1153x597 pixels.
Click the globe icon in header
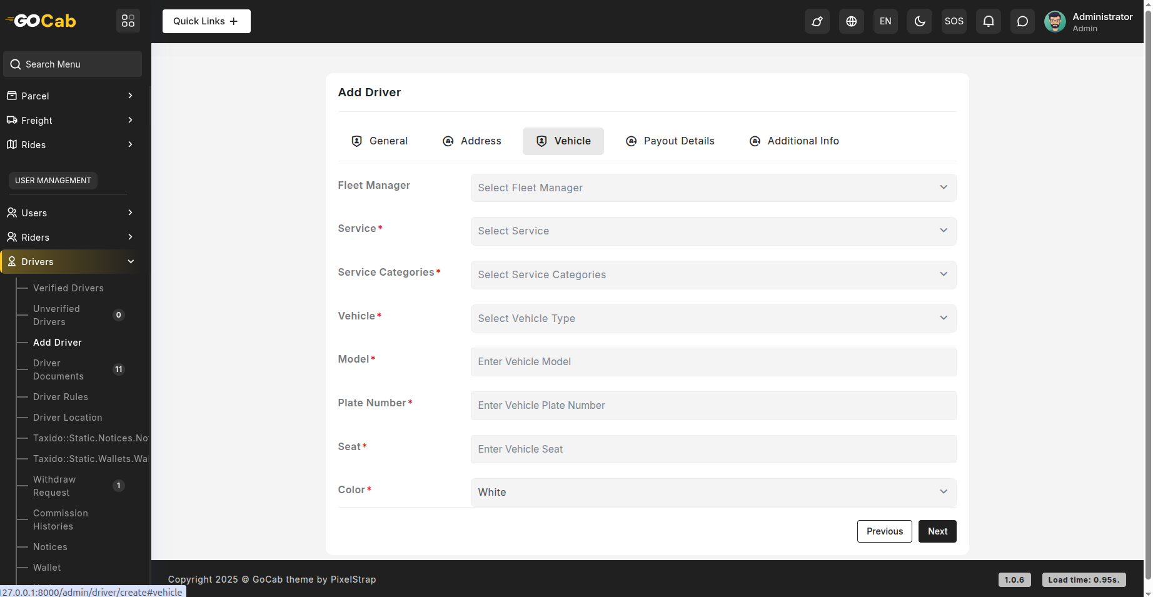(851, 21)
